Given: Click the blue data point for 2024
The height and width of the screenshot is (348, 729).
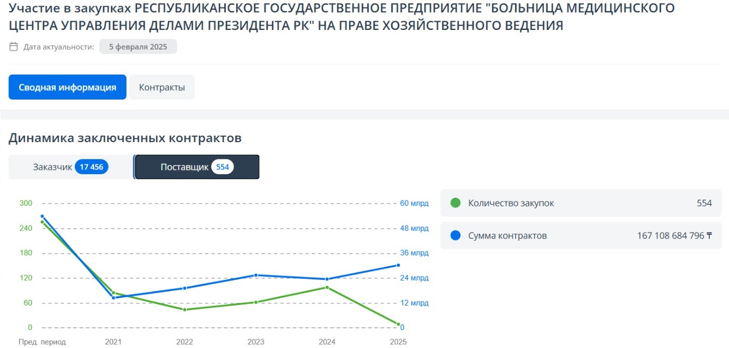Looking at the screenshot, I should [327, 279].
